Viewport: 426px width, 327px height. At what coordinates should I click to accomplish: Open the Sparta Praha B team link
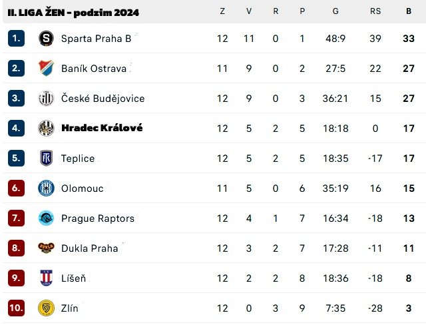pos(96,39)
